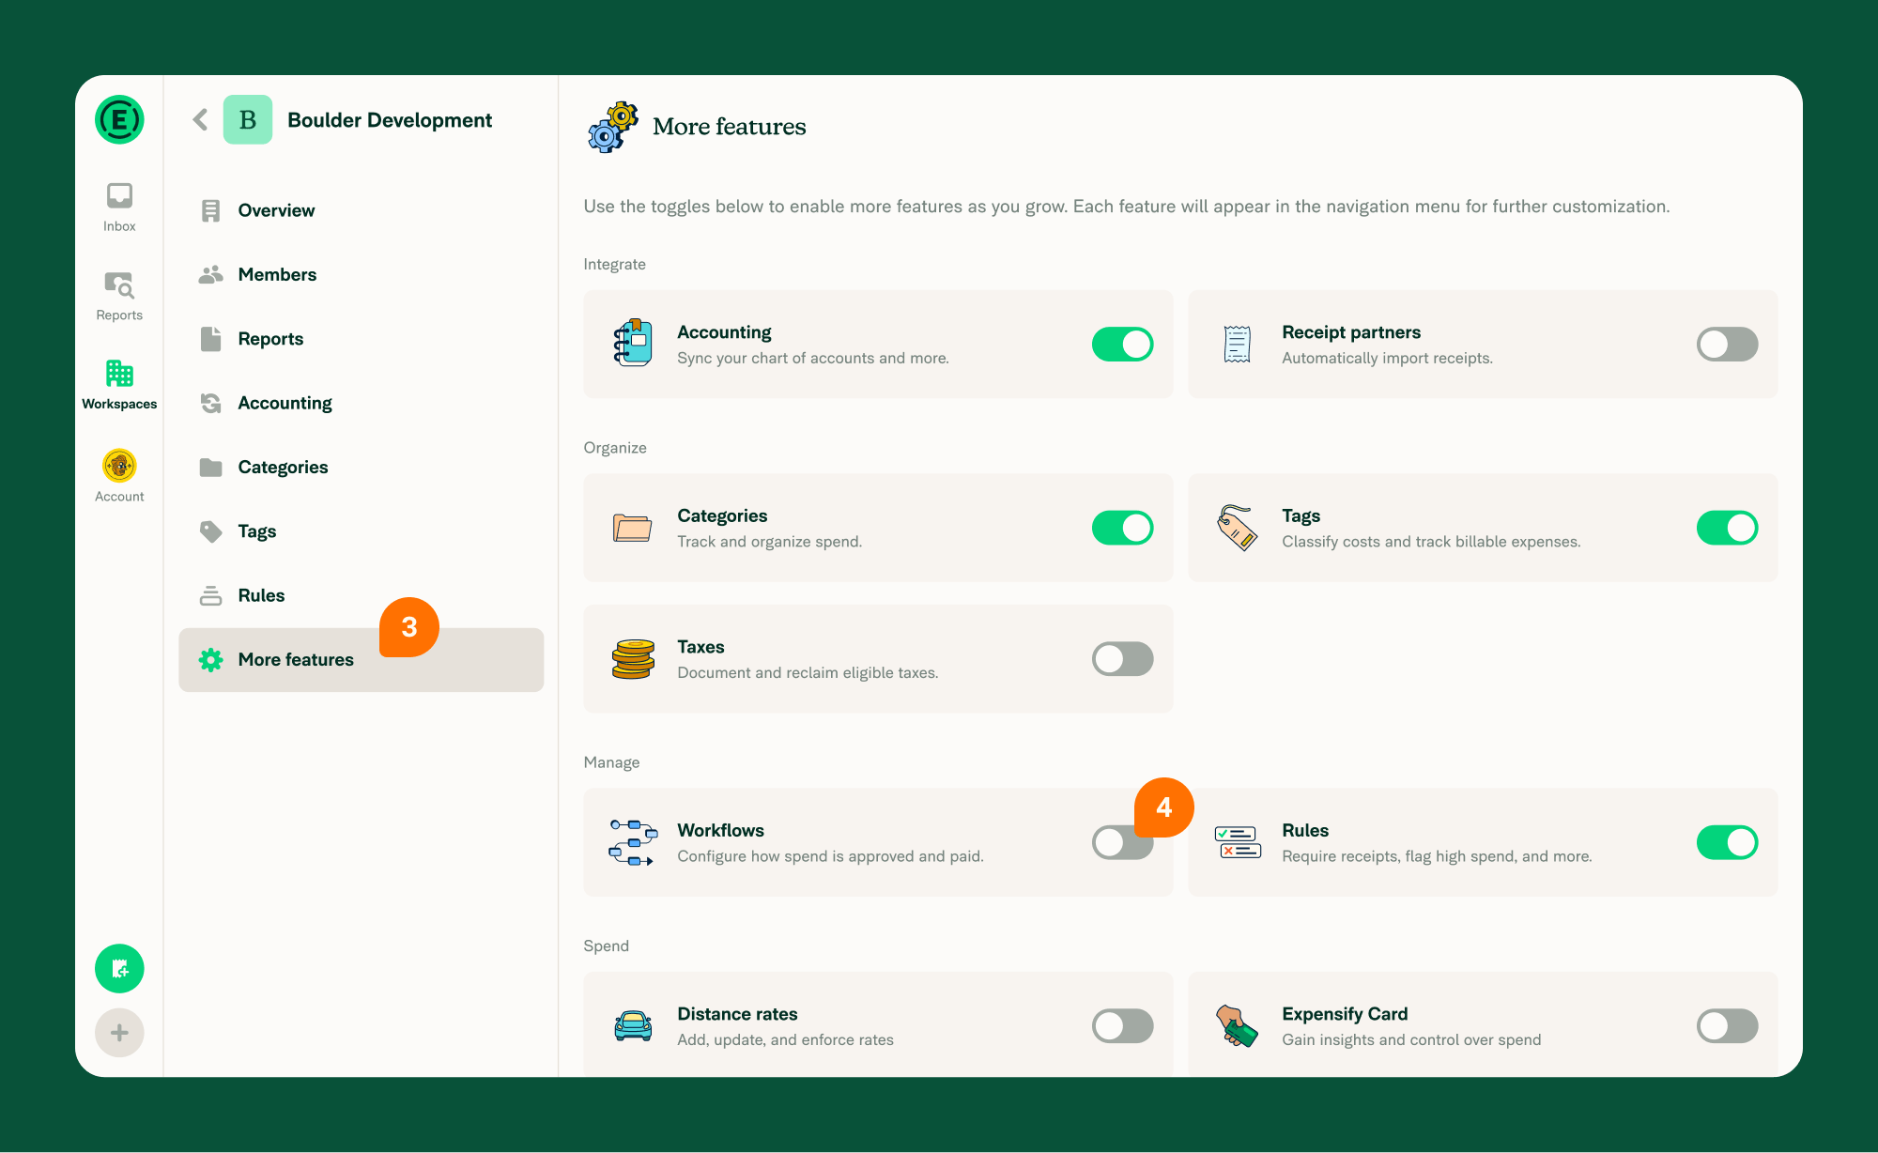Screen dimensions: 1878x1153
Task: Click the Distance rates car icon
Action: tap(633, 1025)
